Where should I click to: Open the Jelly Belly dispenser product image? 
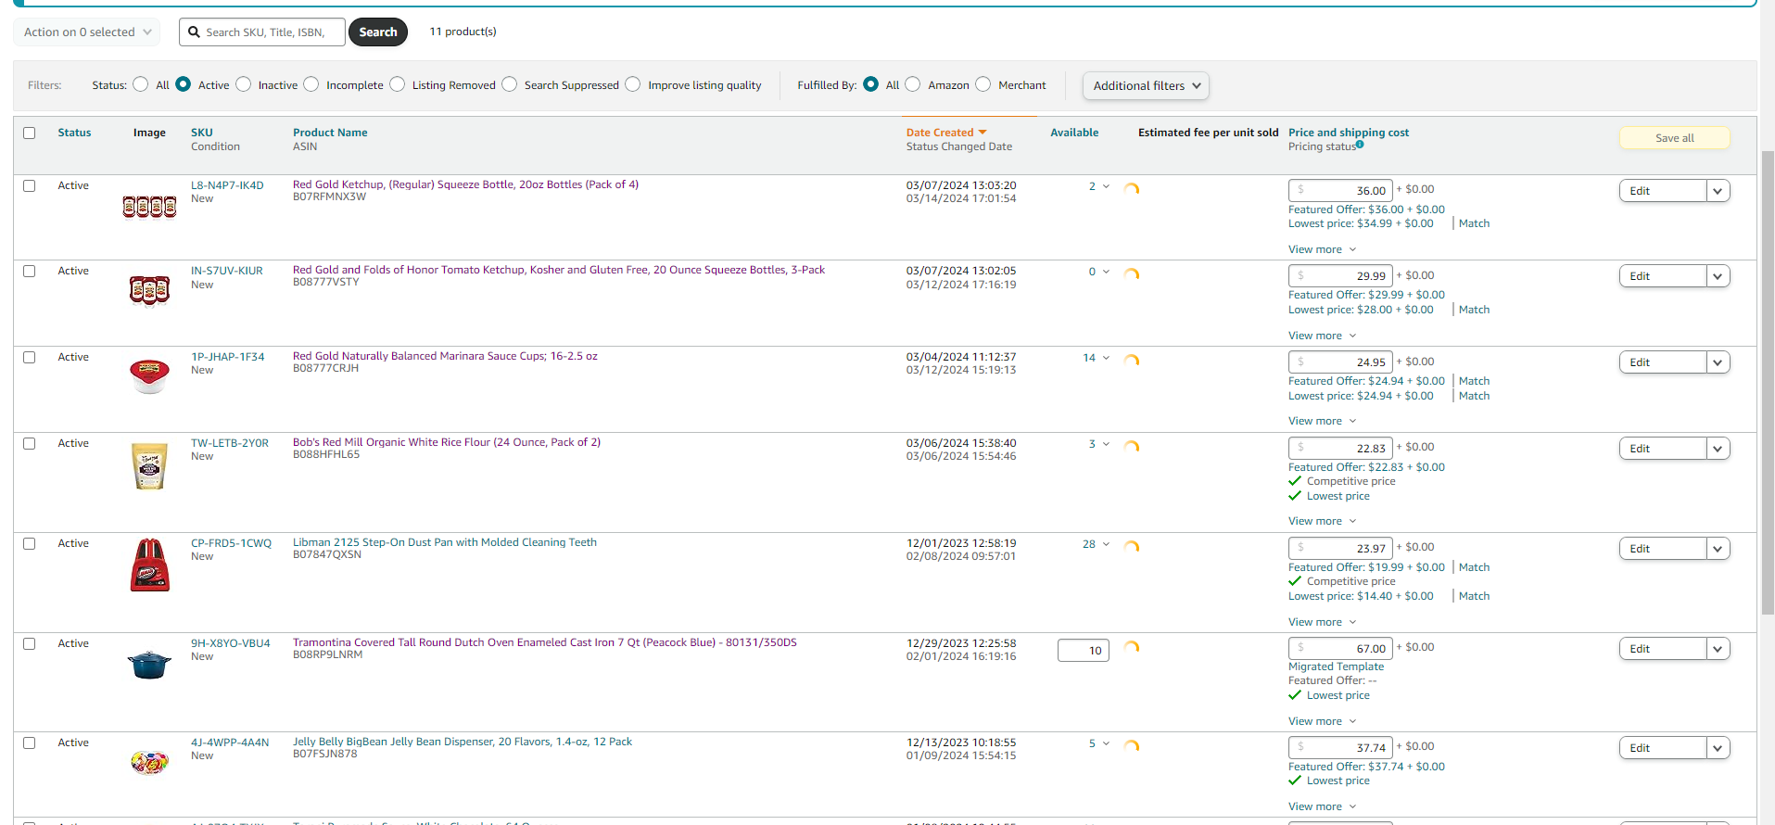click(x=149, y=763)
